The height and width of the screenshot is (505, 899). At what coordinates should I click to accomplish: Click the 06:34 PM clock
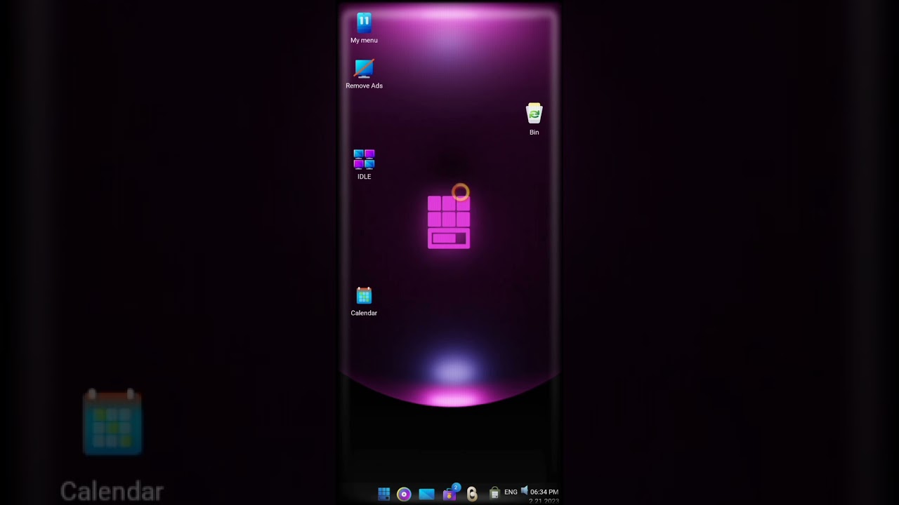click(x=544, y=492)
